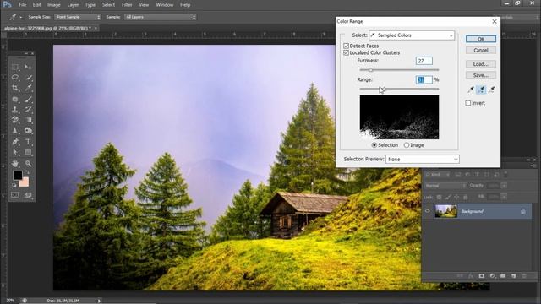
Task: Select the Blur tool
Action: point(15,131)
